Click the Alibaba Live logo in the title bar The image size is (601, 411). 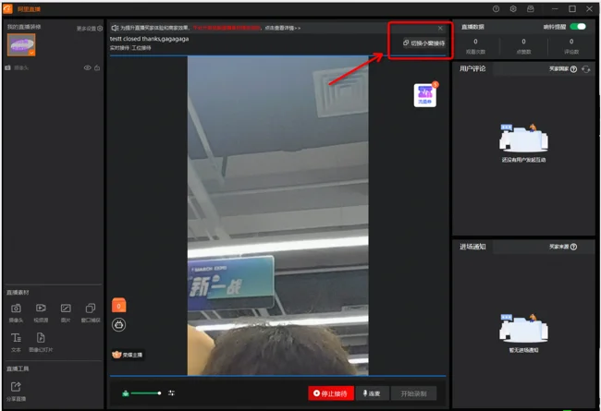tap(7, 8)
